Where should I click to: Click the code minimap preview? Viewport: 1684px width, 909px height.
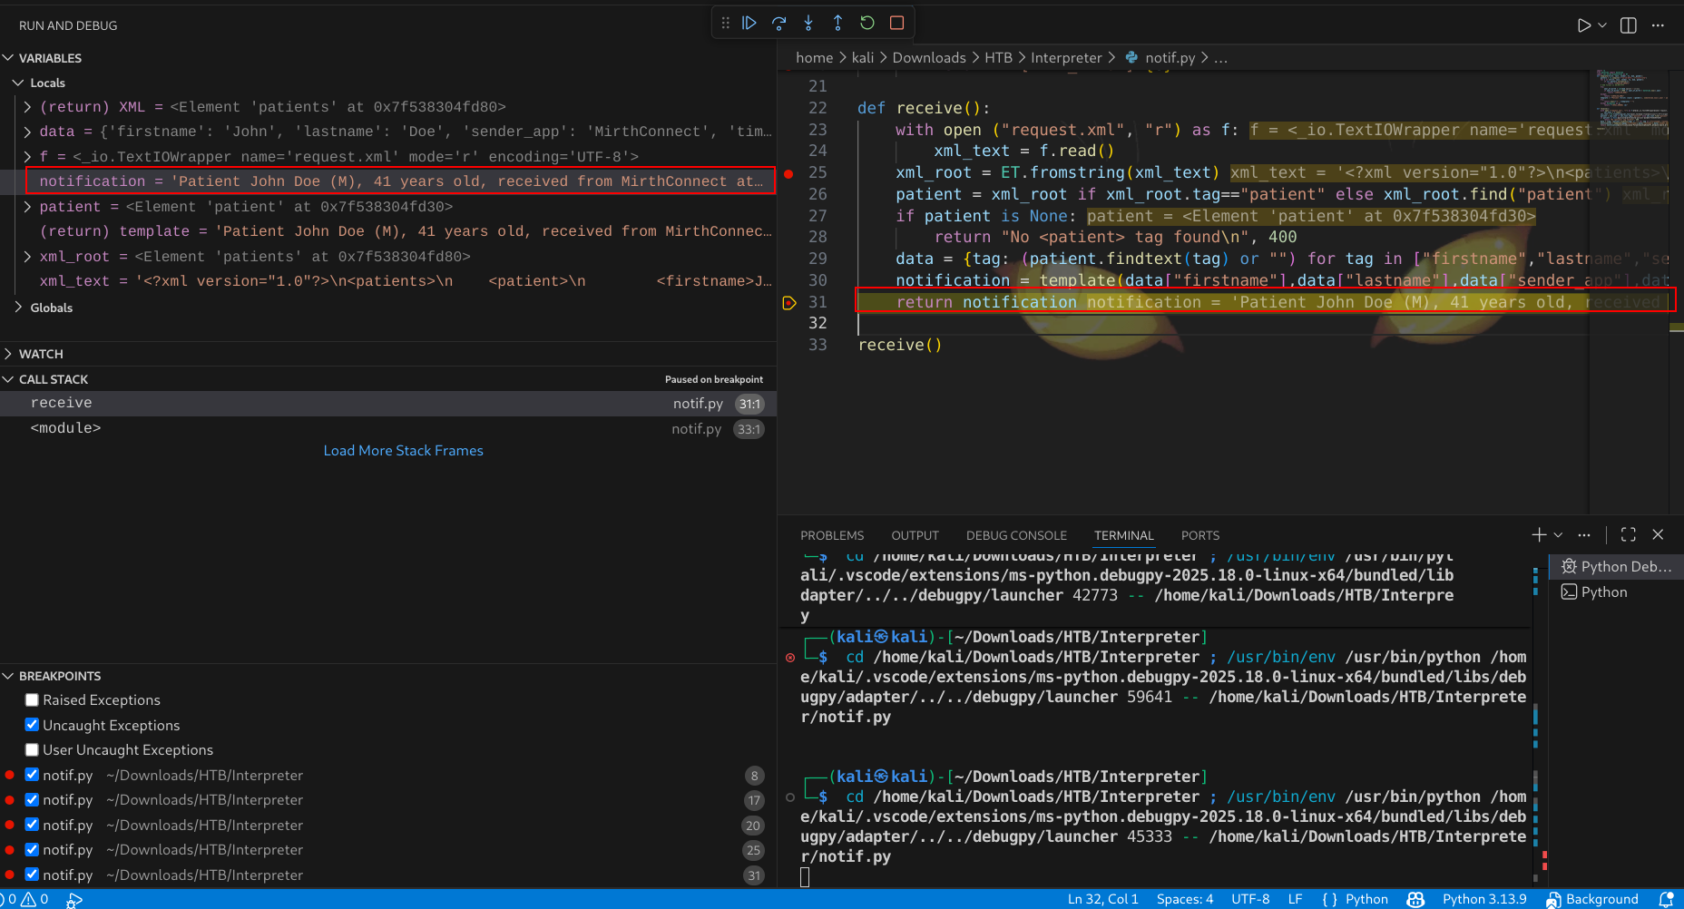pos(1630,100)
